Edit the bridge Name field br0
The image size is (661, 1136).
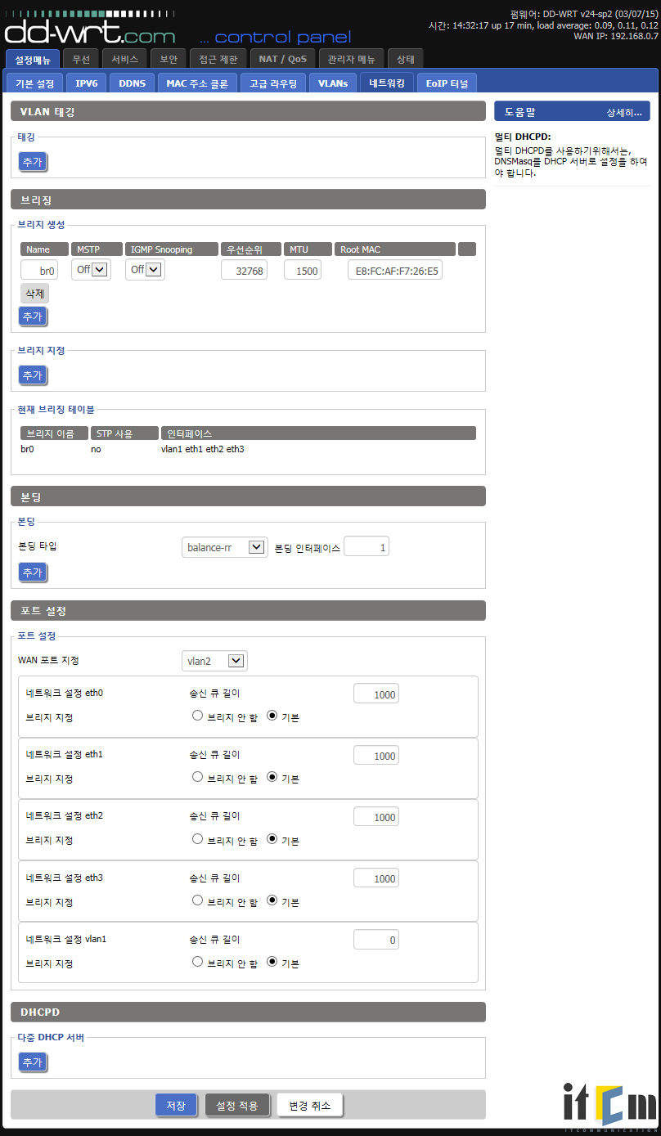(x=39, y=270)
